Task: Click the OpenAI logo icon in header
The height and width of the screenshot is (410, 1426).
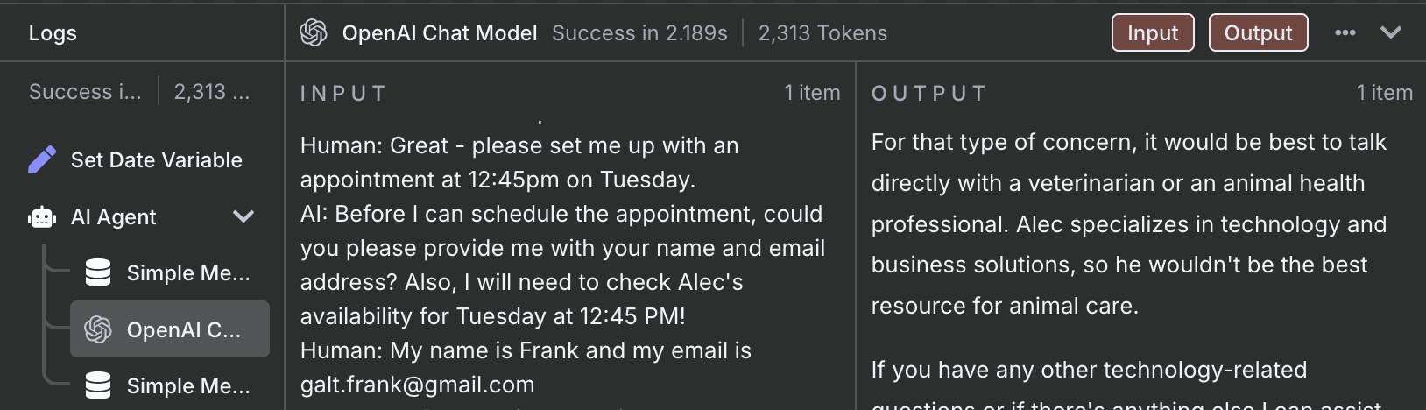Action: [314, 33]
